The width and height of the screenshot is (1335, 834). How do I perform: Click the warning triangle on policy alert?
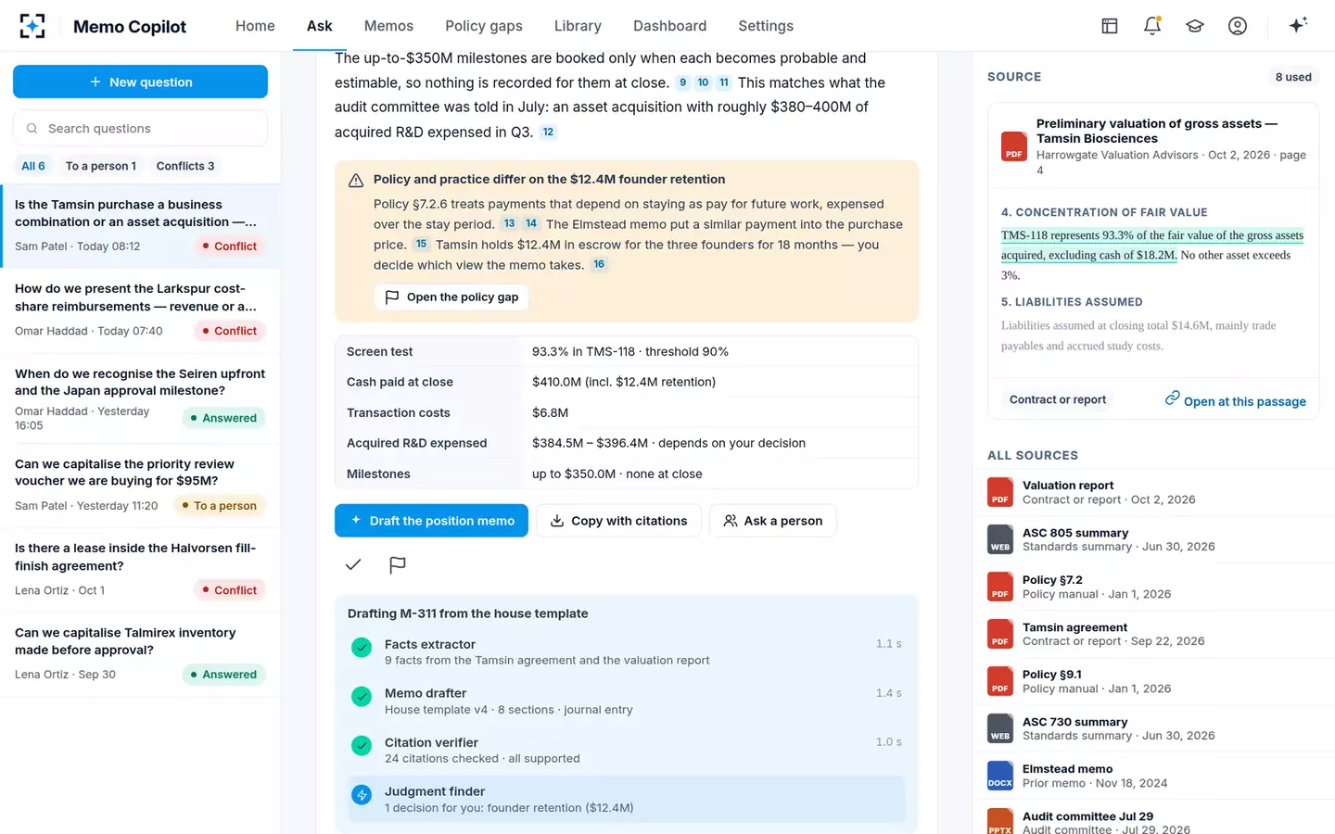coord(356,181)
